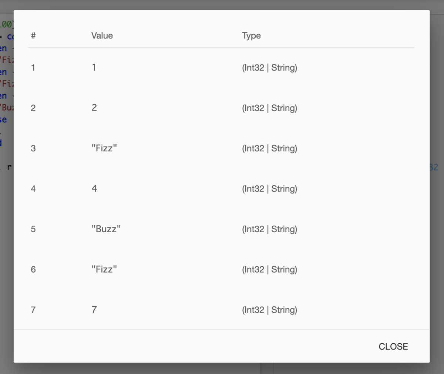The height and width of the screenshot is (374, 444).
Task: Click row index number 4
Action: [33, 189]
